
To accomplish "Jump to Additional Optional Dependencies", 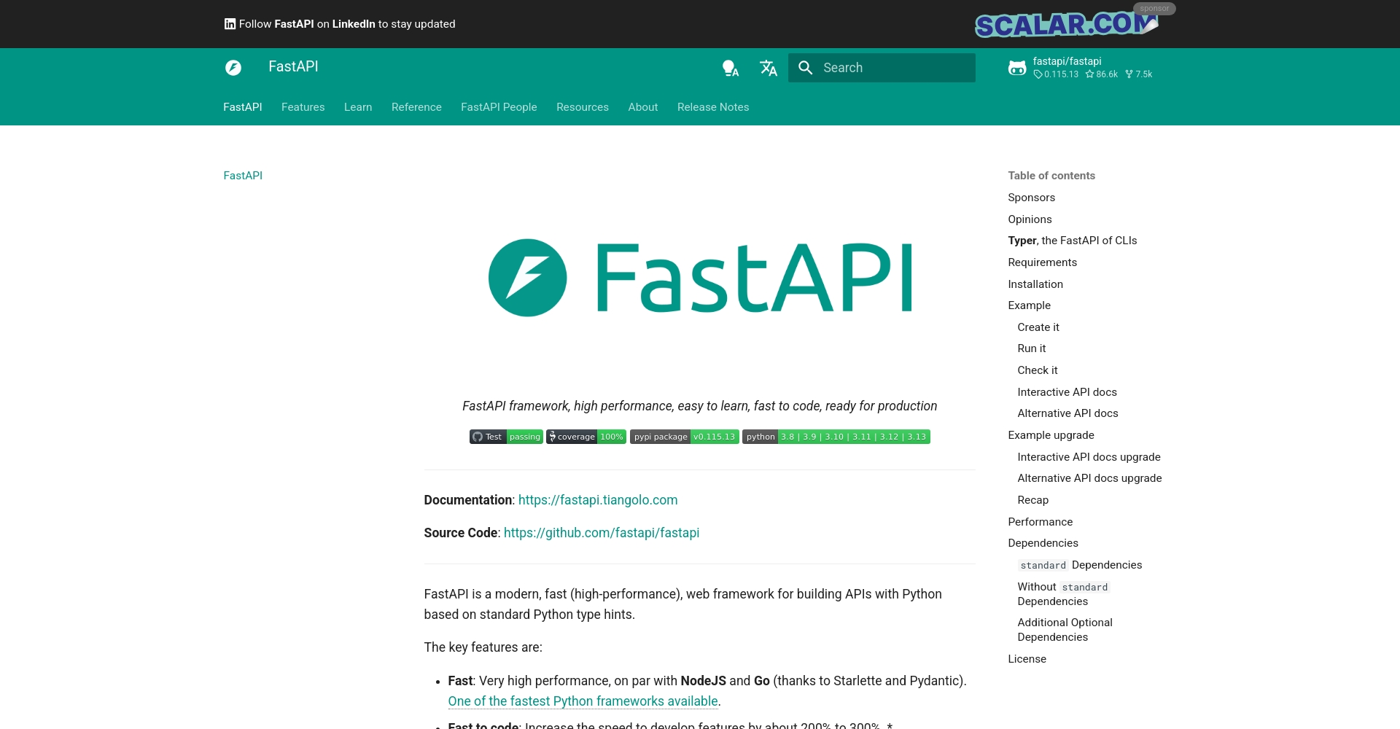I will [x=1065, y=630].
